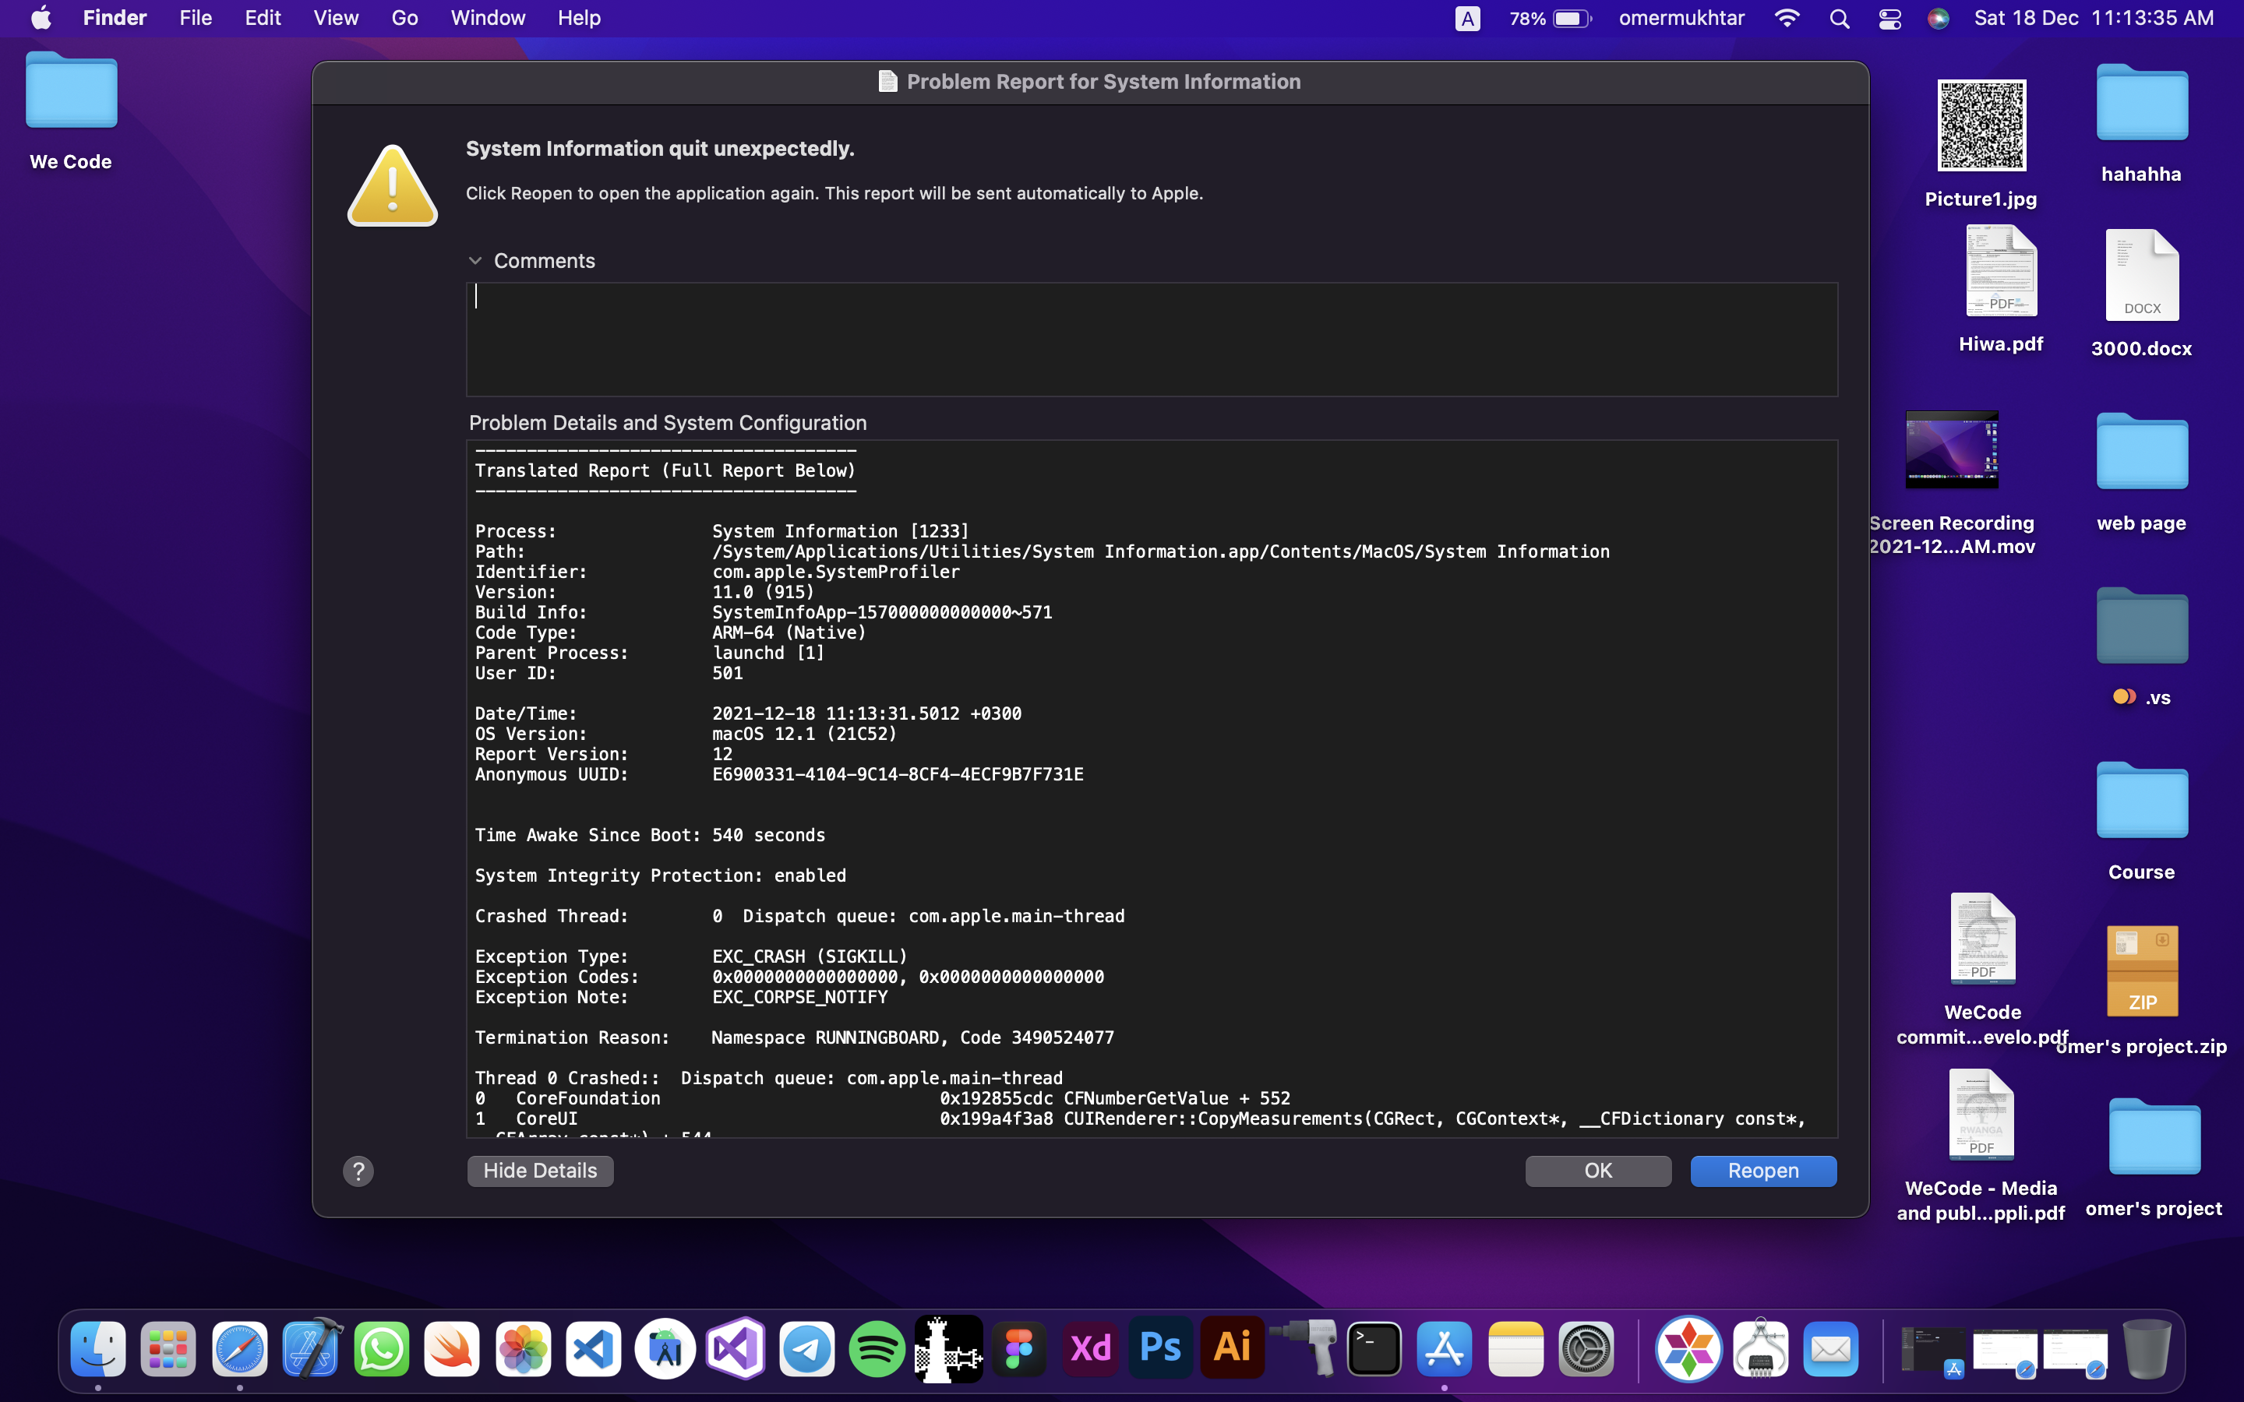This screenshot has height=1402, width=2244.
Task: Open Spotify from the dock
Action: [877, 1349]
